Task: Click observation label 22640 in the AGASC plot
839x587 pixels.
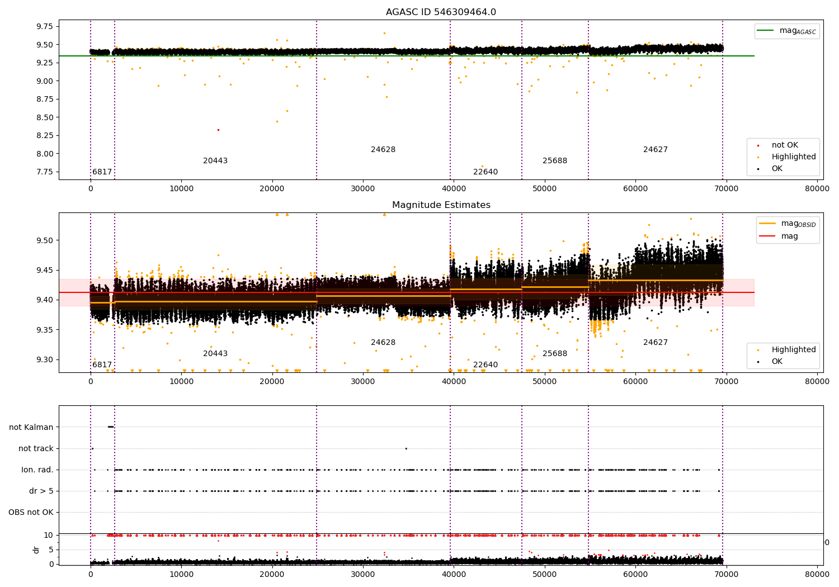Action: click(486, 172)
